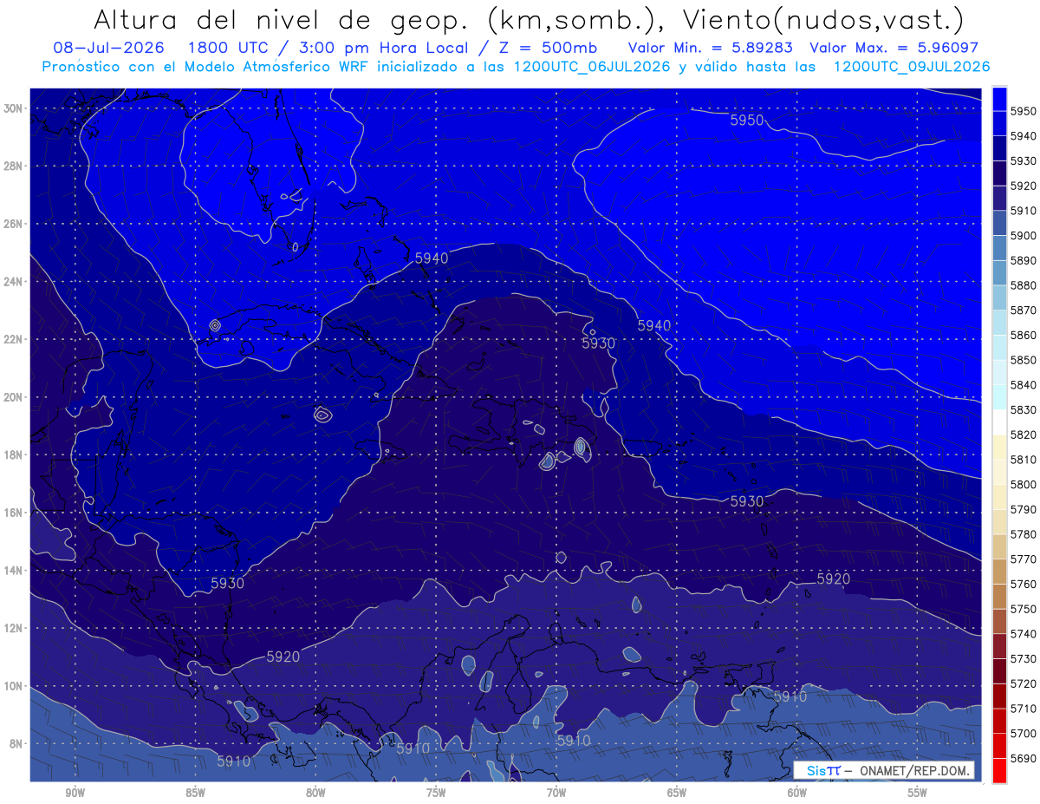This screenshot has height=804, width=1040.
Task: Click the "12N" latitude axis label
Action: (x=15, y=628)
